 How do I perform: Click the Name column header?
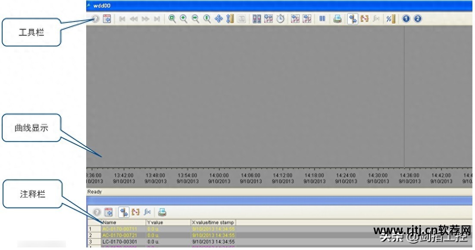123,222
